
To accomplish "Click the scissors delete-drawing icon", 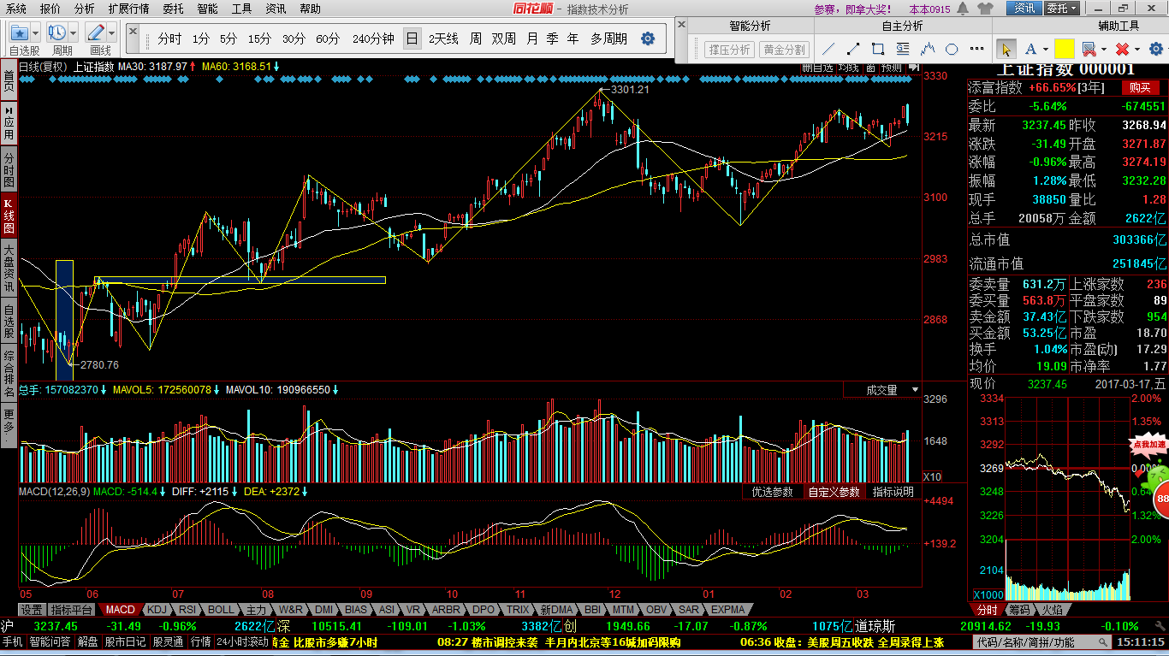I will [1089, 49].
